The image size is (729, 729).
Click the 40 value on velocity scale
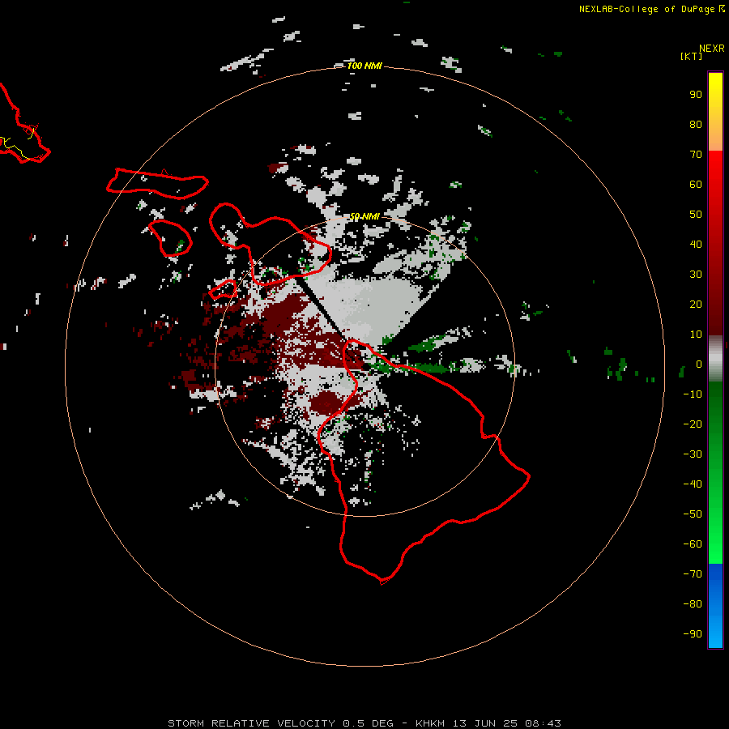pos(696,244)
